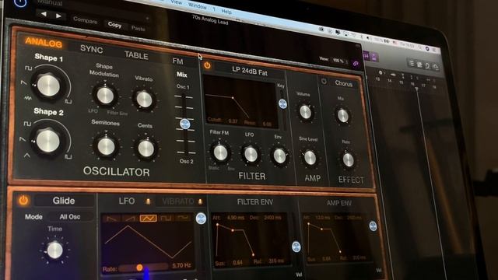Switch to the TABLE oscillator tab
This screenshot has width=498, height=280.
click(x=136, y=55)
